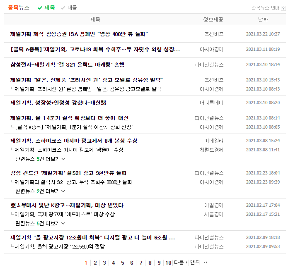The height and width of the screenshot is (270, 288).
Task: Go to page 7
Action: pos(141,263)
